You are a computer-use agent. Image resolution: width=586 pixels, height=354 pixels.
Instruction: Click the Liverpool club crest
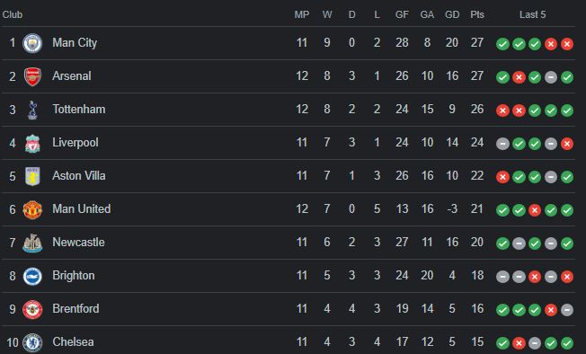click(32, 144)
